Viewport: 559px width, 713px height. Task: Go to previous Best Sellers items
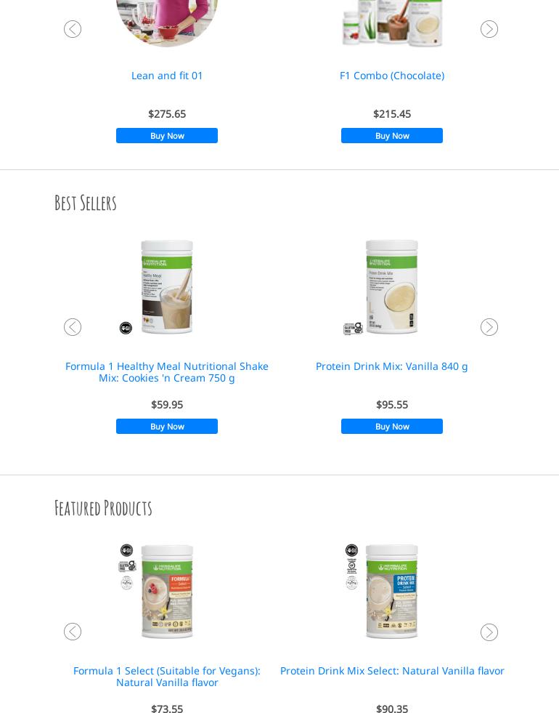coord(73,327)
